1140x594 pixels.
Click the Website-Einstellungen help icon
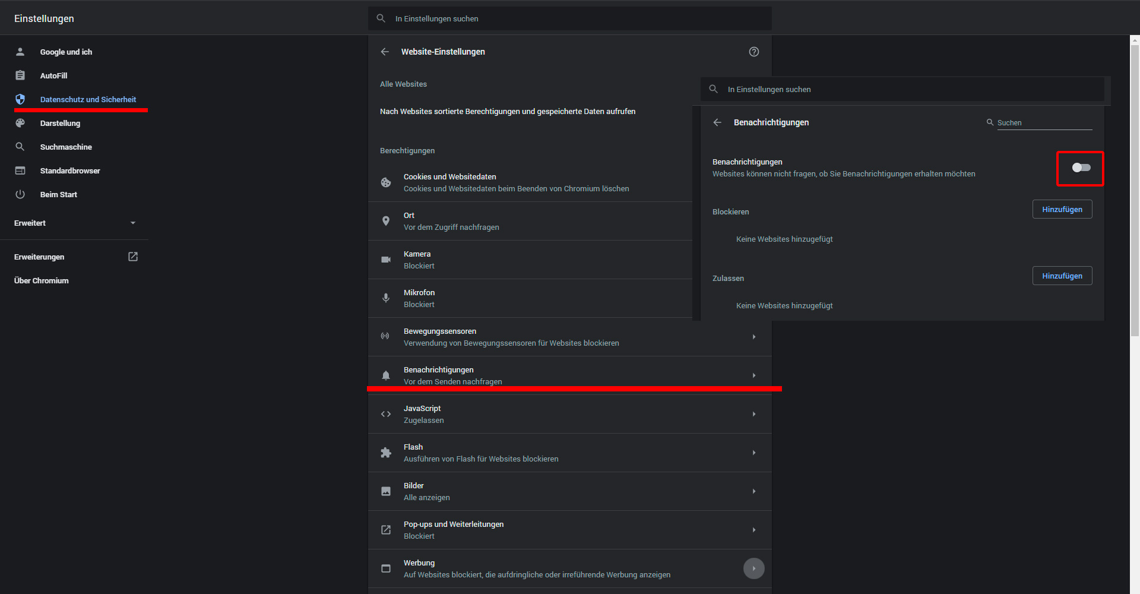754,52
